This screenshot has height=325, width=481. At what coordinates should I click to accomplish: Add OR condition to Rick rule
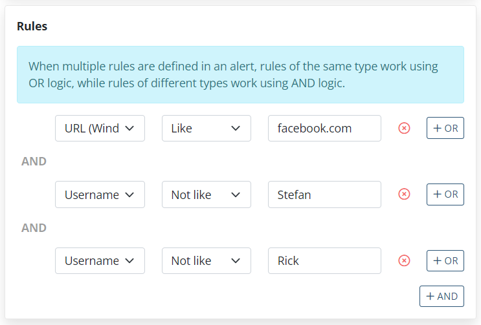coord(445,260)
